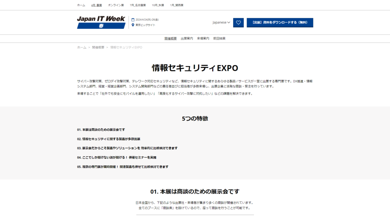Jump to feature 05 about 複数の専門展
The height and width of the screenshot is (219, 390).
click(x=123, y=167)
